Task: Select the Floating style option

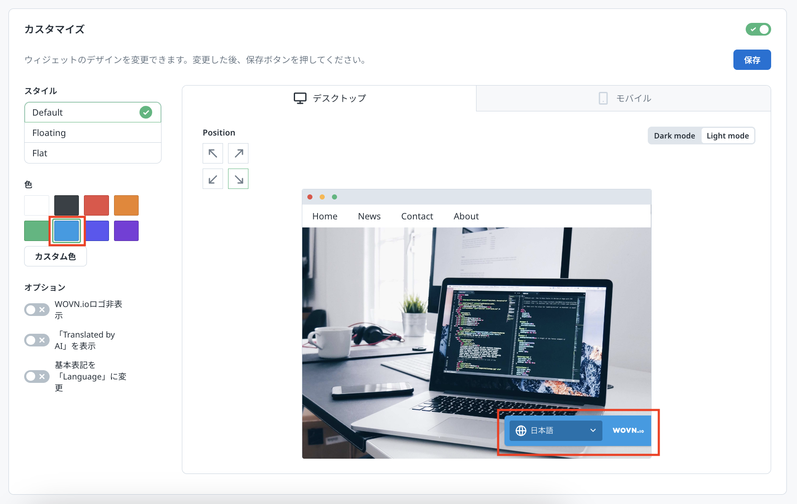Action: tap(92, 133)
